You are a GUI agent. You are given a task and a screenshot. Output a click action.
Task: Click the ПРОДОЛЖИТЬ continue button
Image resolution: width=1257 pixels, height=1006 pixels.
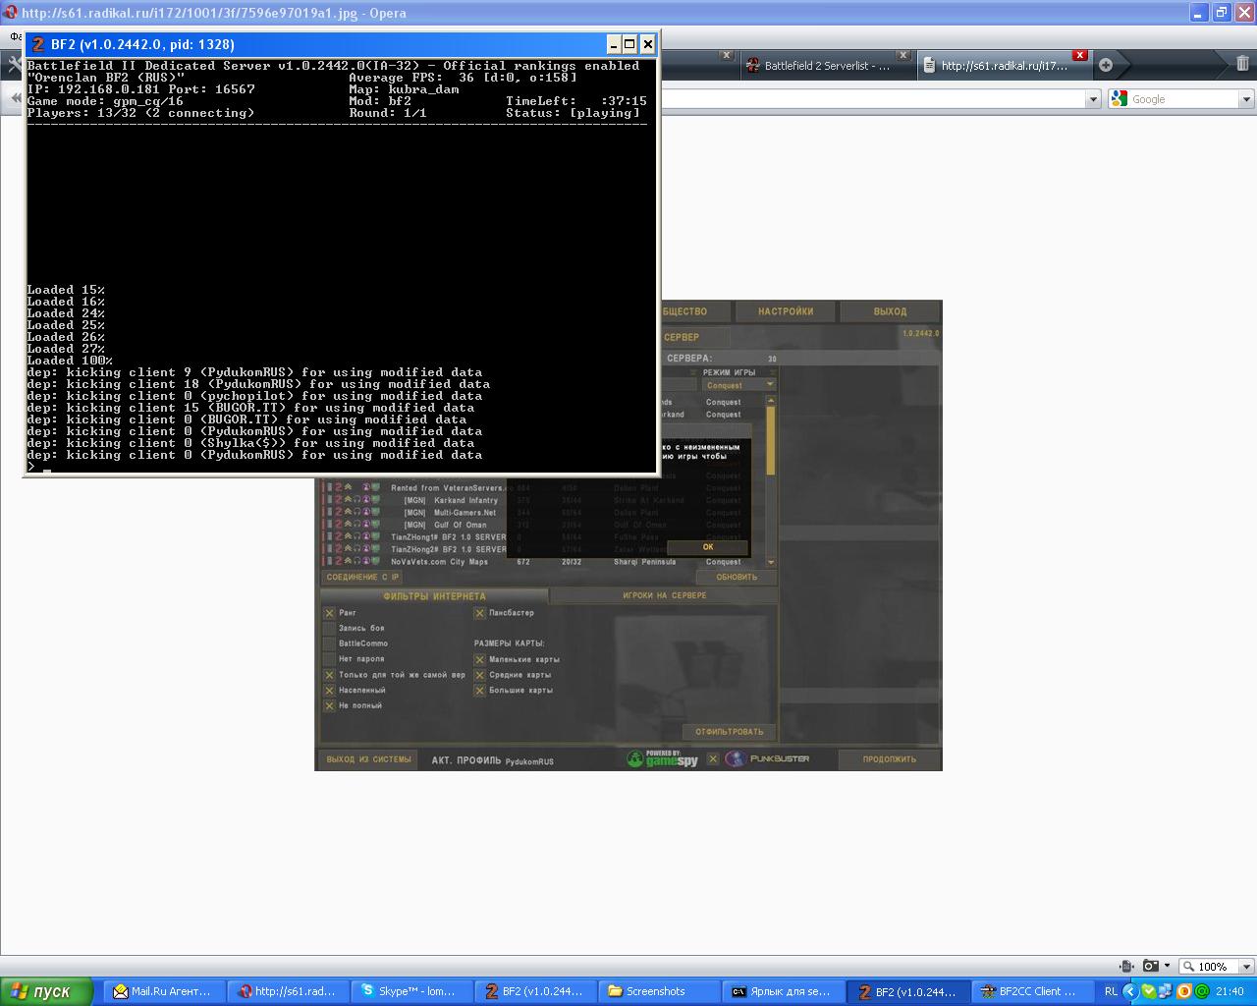(890, 758)
